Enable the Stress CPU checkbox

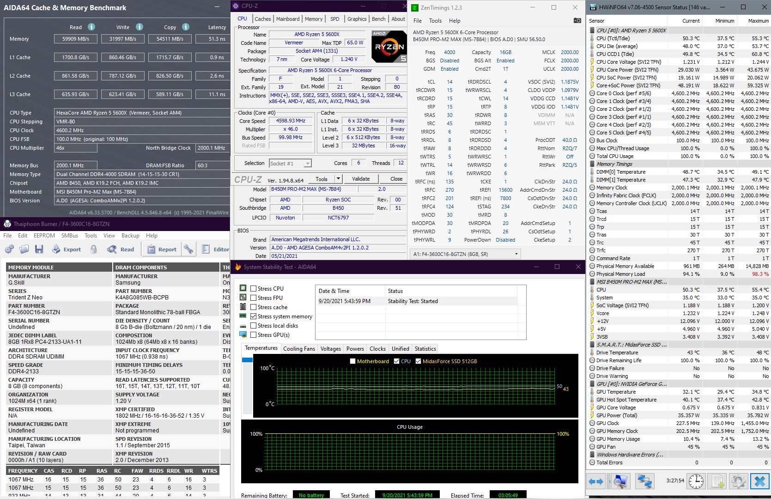[253, 288]
